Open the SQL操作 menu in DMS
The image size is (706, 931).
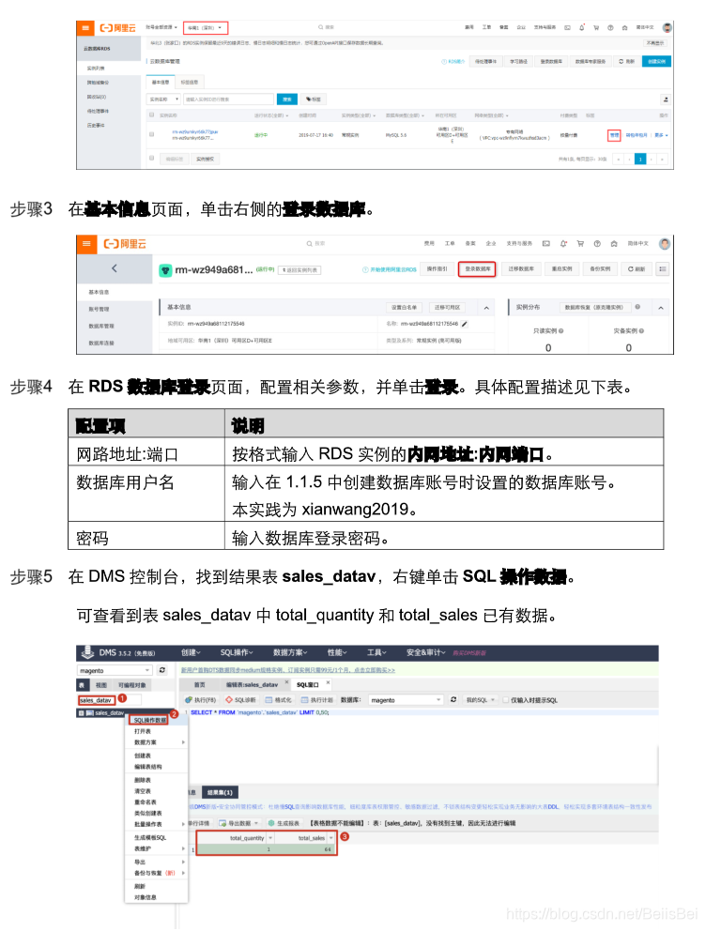pyautogui.click(x=237, y=652)
